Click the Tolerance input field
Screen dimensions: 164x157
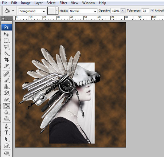tap(145, 11)
